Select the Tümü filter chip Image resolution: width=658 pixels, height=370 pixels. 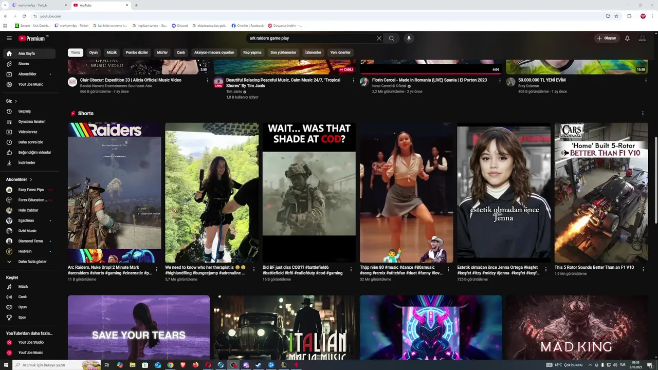pos(76,52)
